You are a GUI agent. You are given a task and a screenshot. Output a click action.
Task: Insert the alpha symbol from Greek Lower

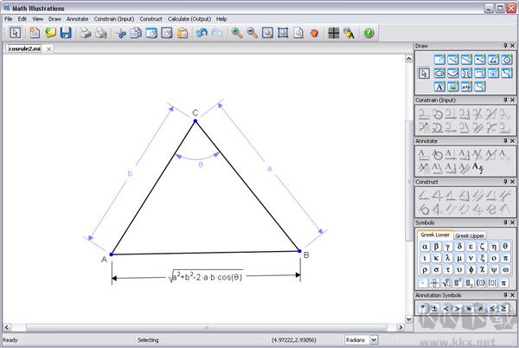point(425,246)
